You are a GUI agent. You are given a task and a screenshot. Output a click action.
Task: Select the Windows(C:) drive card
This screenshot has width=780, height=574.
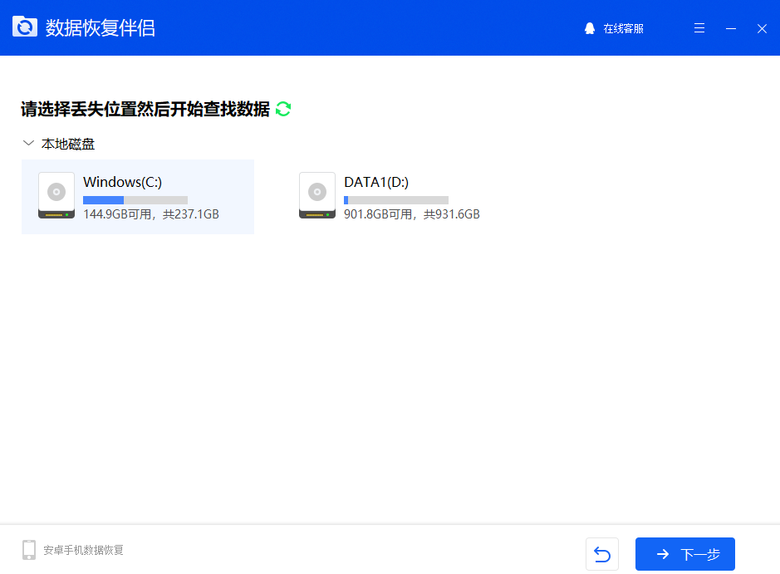(137, 196)
